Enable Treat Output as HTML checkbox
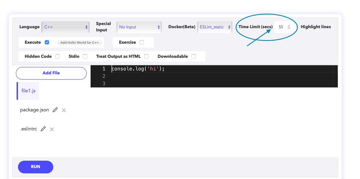 point(146,56)
